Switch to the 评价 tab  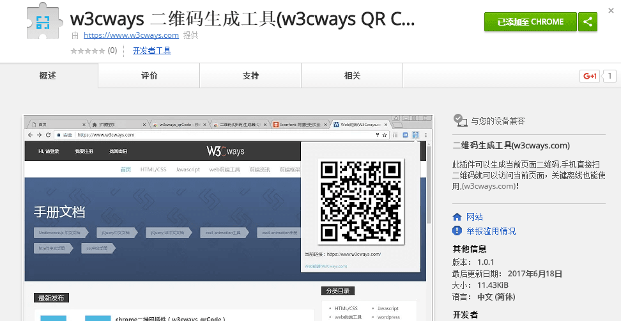149,75
